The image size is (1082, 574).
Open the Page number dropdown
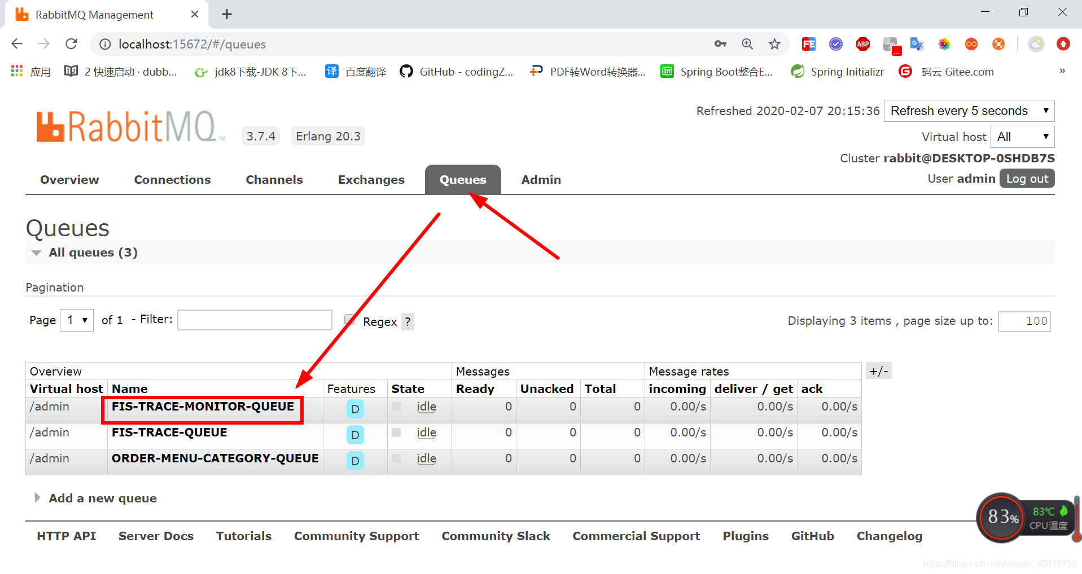tap(77, 320)
